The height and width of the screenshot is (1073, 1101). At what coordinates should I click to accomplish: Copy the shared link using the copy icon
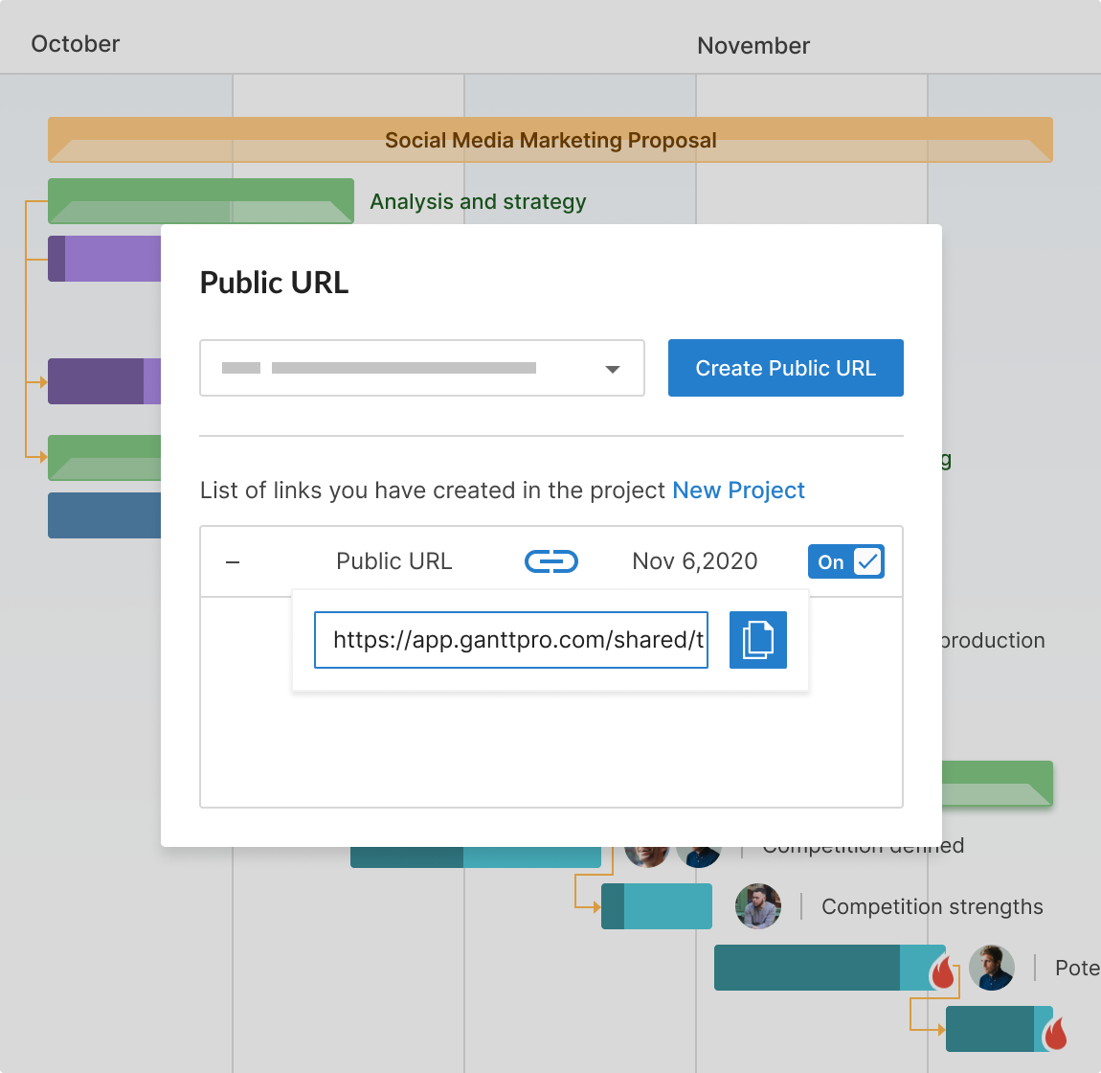pyautogui.click(x=757, y=639)
